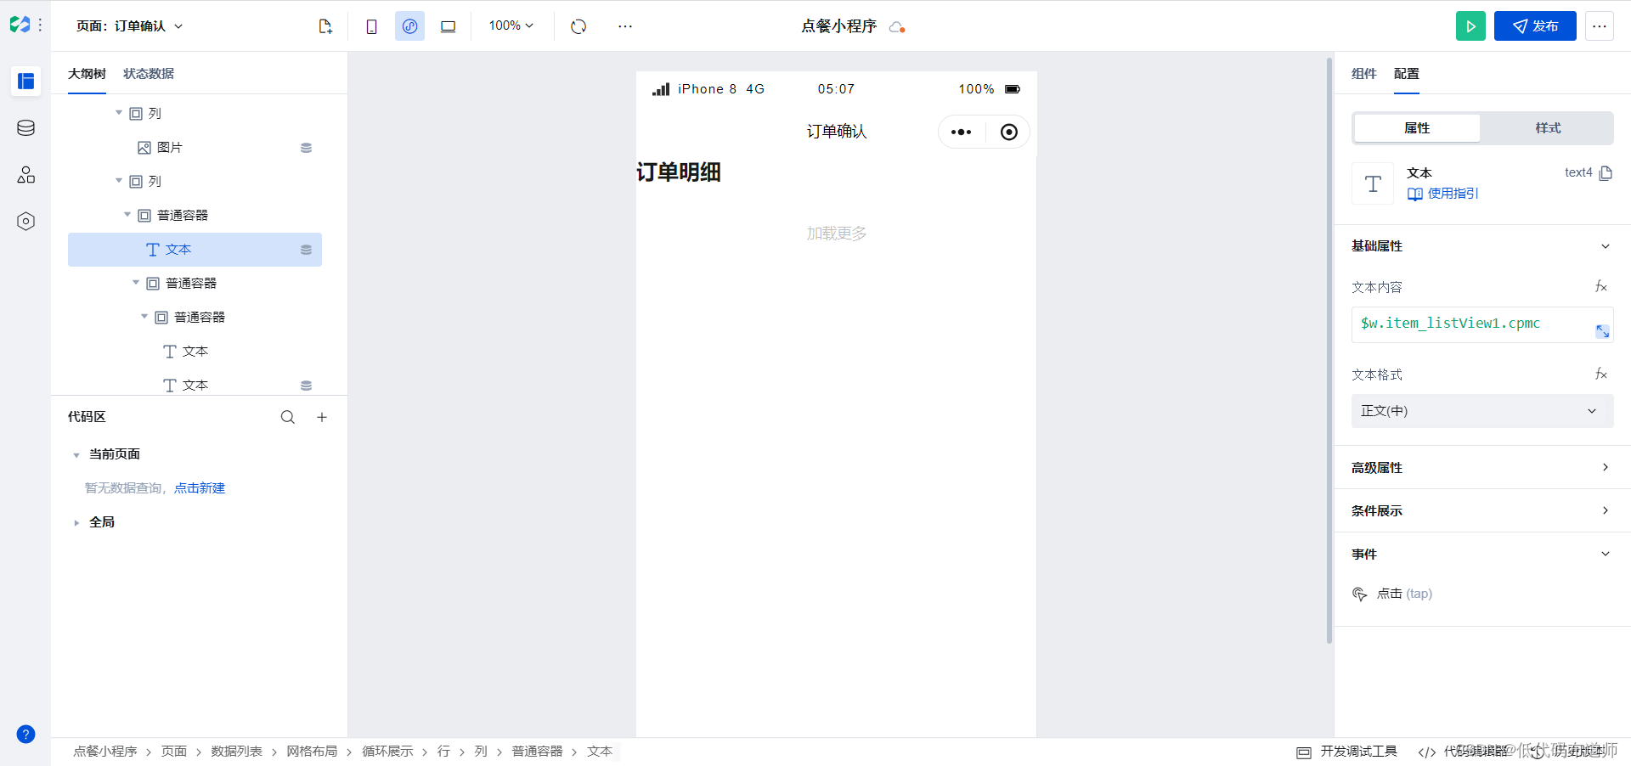Viewport: 1631px width, 766px height.
Task: Expand the text content editor icon
Action: [1602, 331]
